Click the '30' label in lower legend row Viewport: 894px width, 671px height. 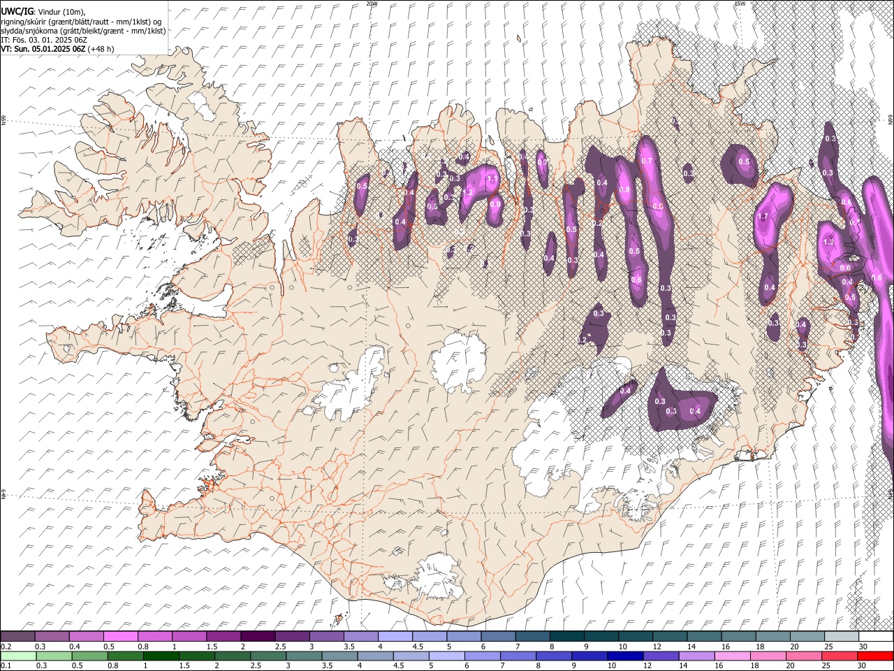tap(863, 665)
